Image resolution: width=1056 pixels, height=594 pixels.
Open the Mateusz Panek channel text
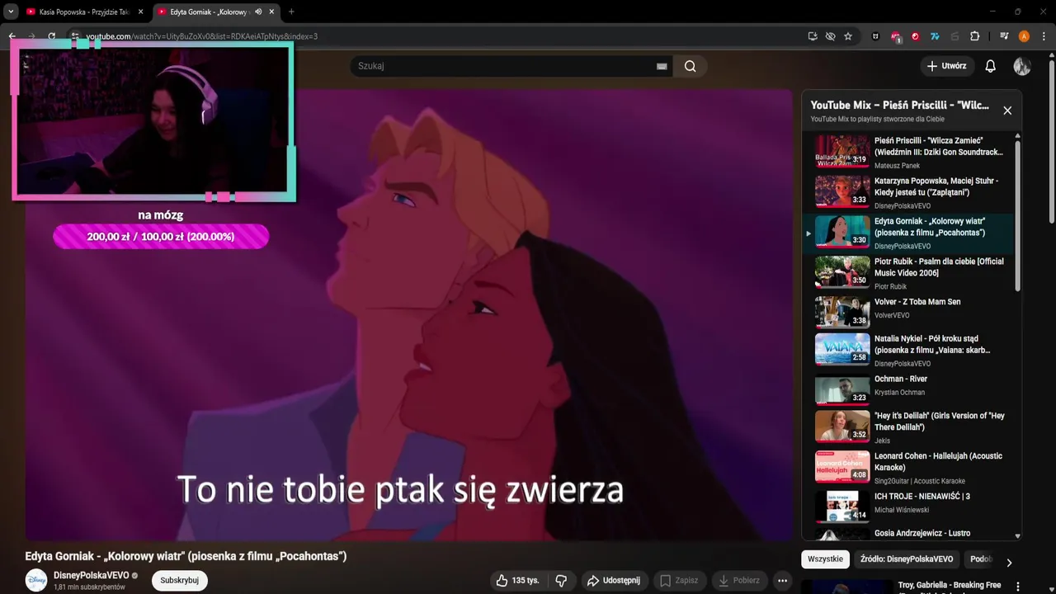tap(897, 166)
